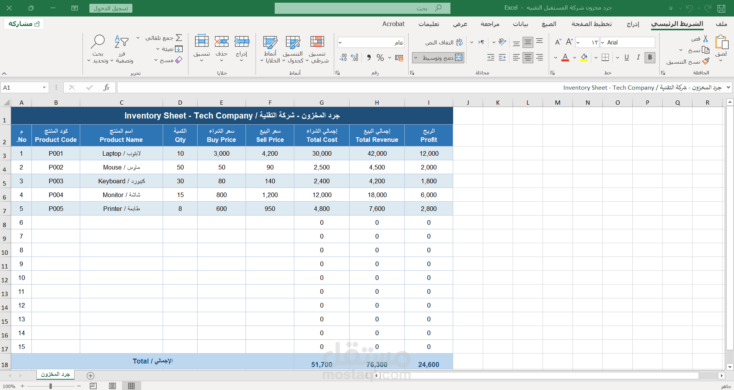
Task: Click the Format cells icon
Action: [202, 41]
